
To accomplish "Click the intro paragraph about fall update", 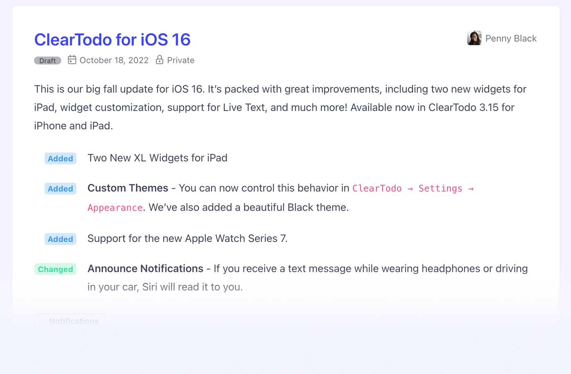I will point(281,107).
